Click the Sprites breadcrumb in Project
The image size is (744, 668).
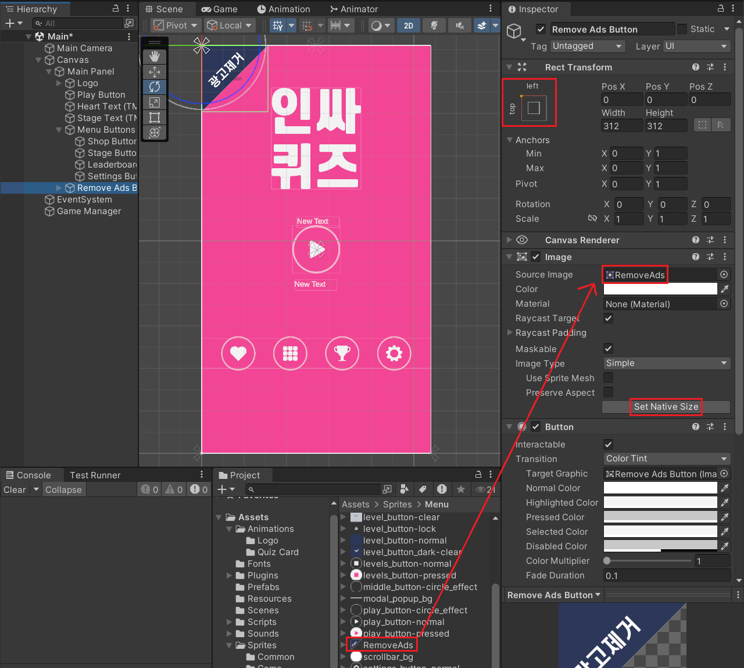(397, 504)
